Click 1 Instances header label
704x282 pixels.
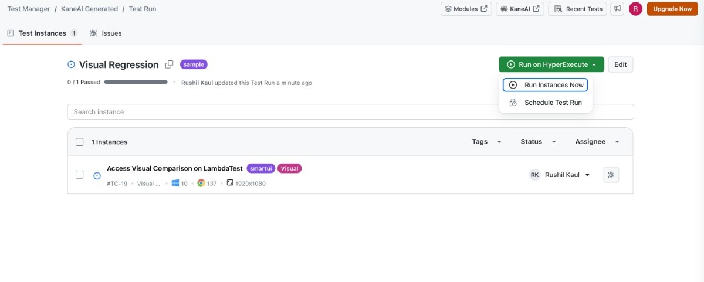click(x=109, y=142)
